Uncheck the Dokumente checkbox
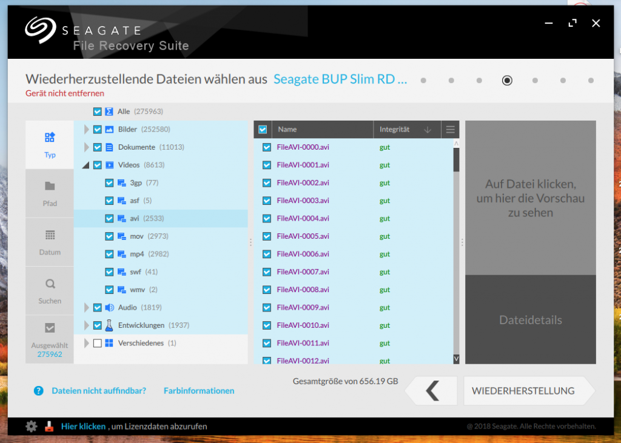Viewport: 621px width, 443px height. 98,147
